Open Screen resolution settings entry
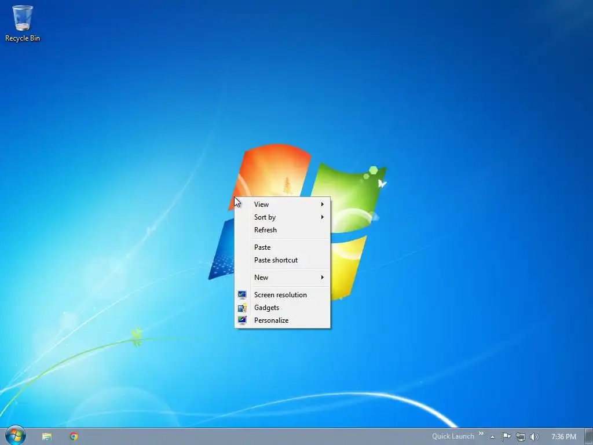Viewport: 593px width, 445px height. [283, 295]
